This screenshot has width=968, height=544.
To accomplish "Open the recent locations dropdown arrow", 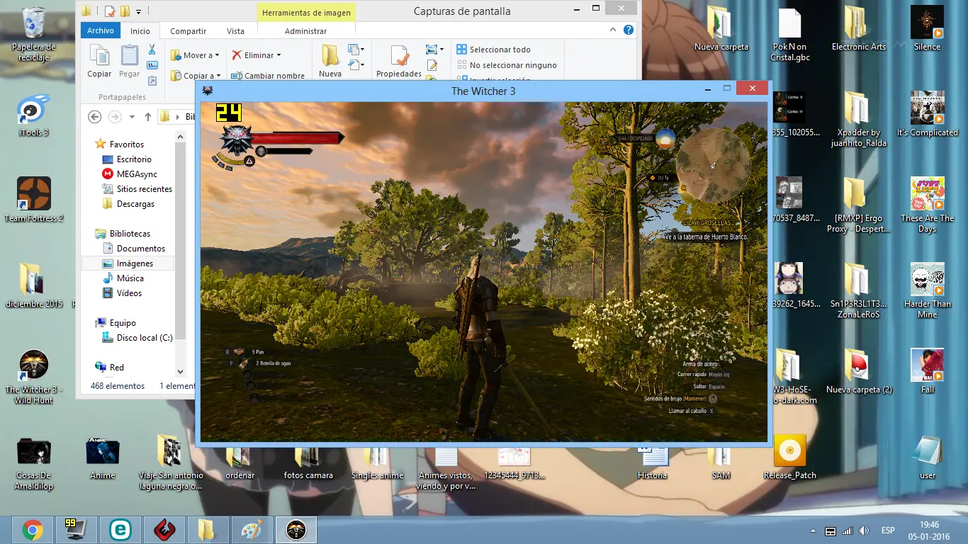I will click(133, 117).
